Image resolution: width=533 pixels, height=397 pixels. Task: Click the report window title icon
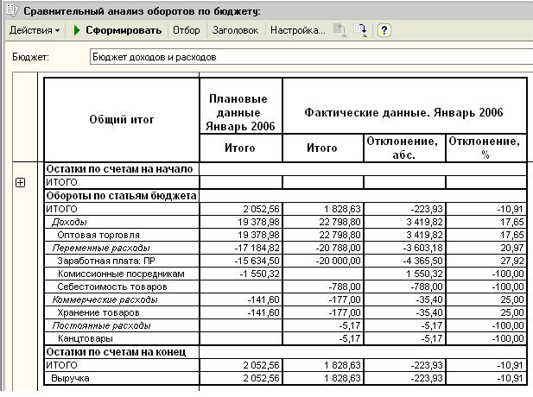pos(12,9)
